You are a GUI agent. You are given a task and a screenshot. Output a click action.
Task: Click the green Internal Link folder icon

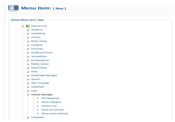(x=28, y=26)
